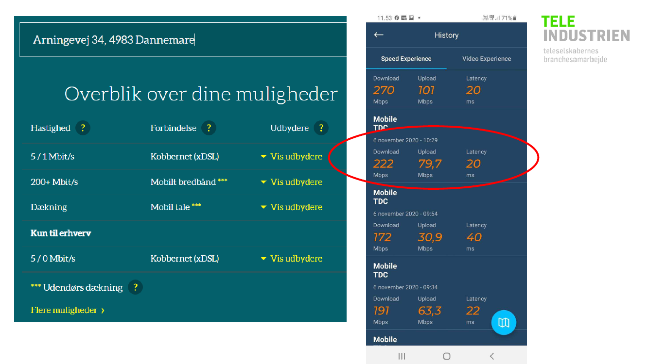Click the 6 november 2020 - 09:34 timestamp
The image size is (648, 364).
point(405,287)
